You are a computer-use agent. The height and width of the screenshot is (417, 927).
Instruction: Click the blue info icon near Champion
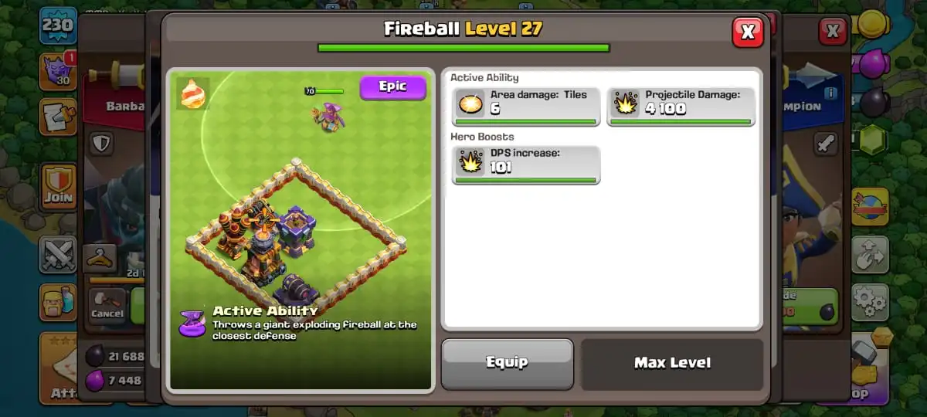click(831, 93)
